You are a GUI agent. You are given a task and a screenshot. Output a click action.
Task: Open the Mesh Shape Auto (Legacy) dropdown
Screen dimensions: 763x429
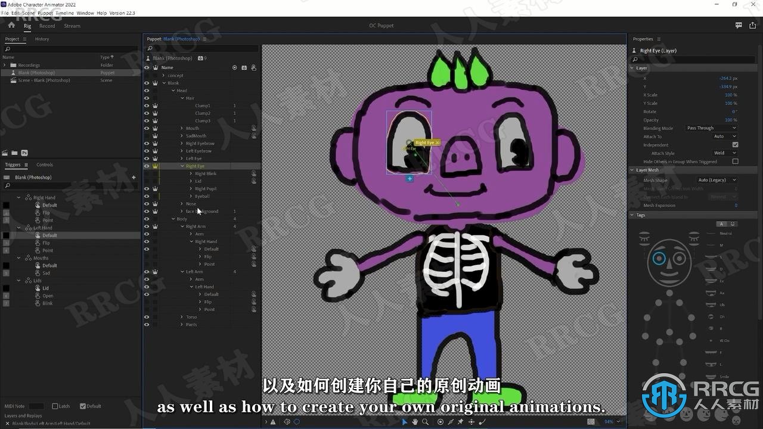[717, 180]
